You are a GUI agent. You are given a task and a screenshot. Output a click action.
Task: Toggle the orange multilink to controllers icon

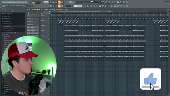[x=59, y=6]
